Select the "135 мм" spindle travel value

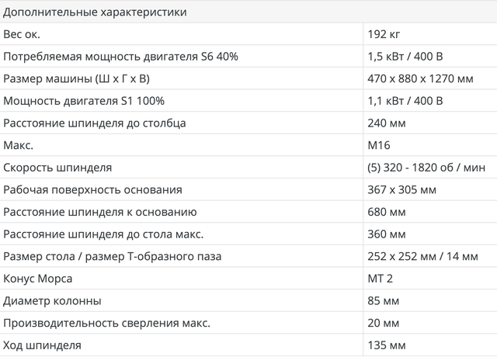click(386, 345)
